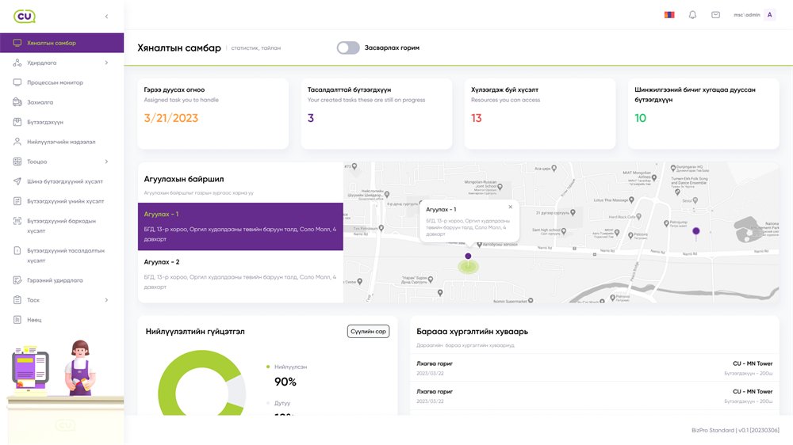Click Бүтээгдэхүүний үнийн хүсэлт icon
Screen dimensions: 793x445
coord(17,201)
